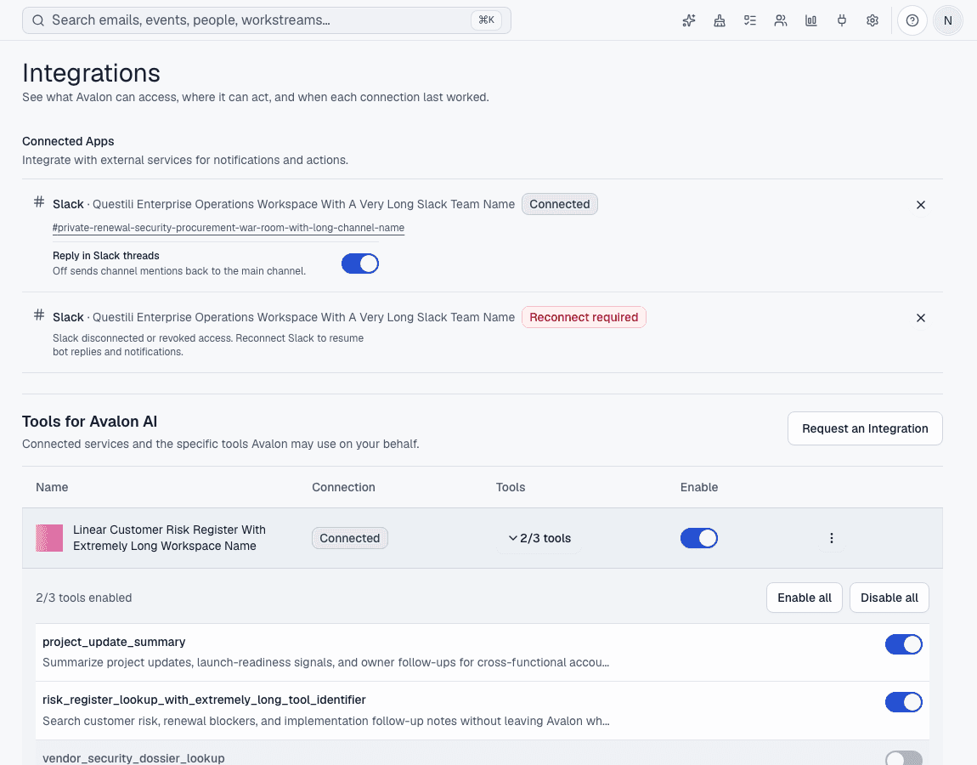
Task: Open the people icon in top bar
Action: (x=780, y=20)
